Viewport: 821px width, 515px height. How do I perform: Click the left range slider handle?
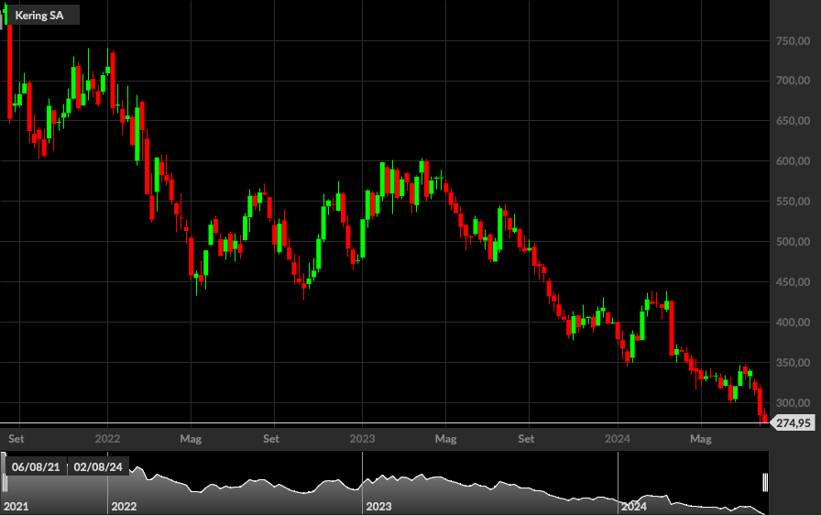coord(5,482)
